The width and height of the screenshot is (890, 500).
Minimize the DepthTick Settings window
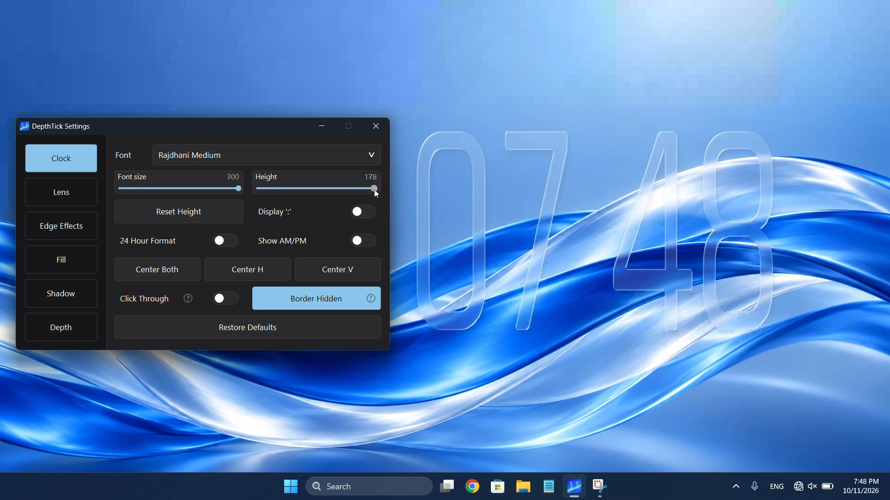click(x=323, y=126)
